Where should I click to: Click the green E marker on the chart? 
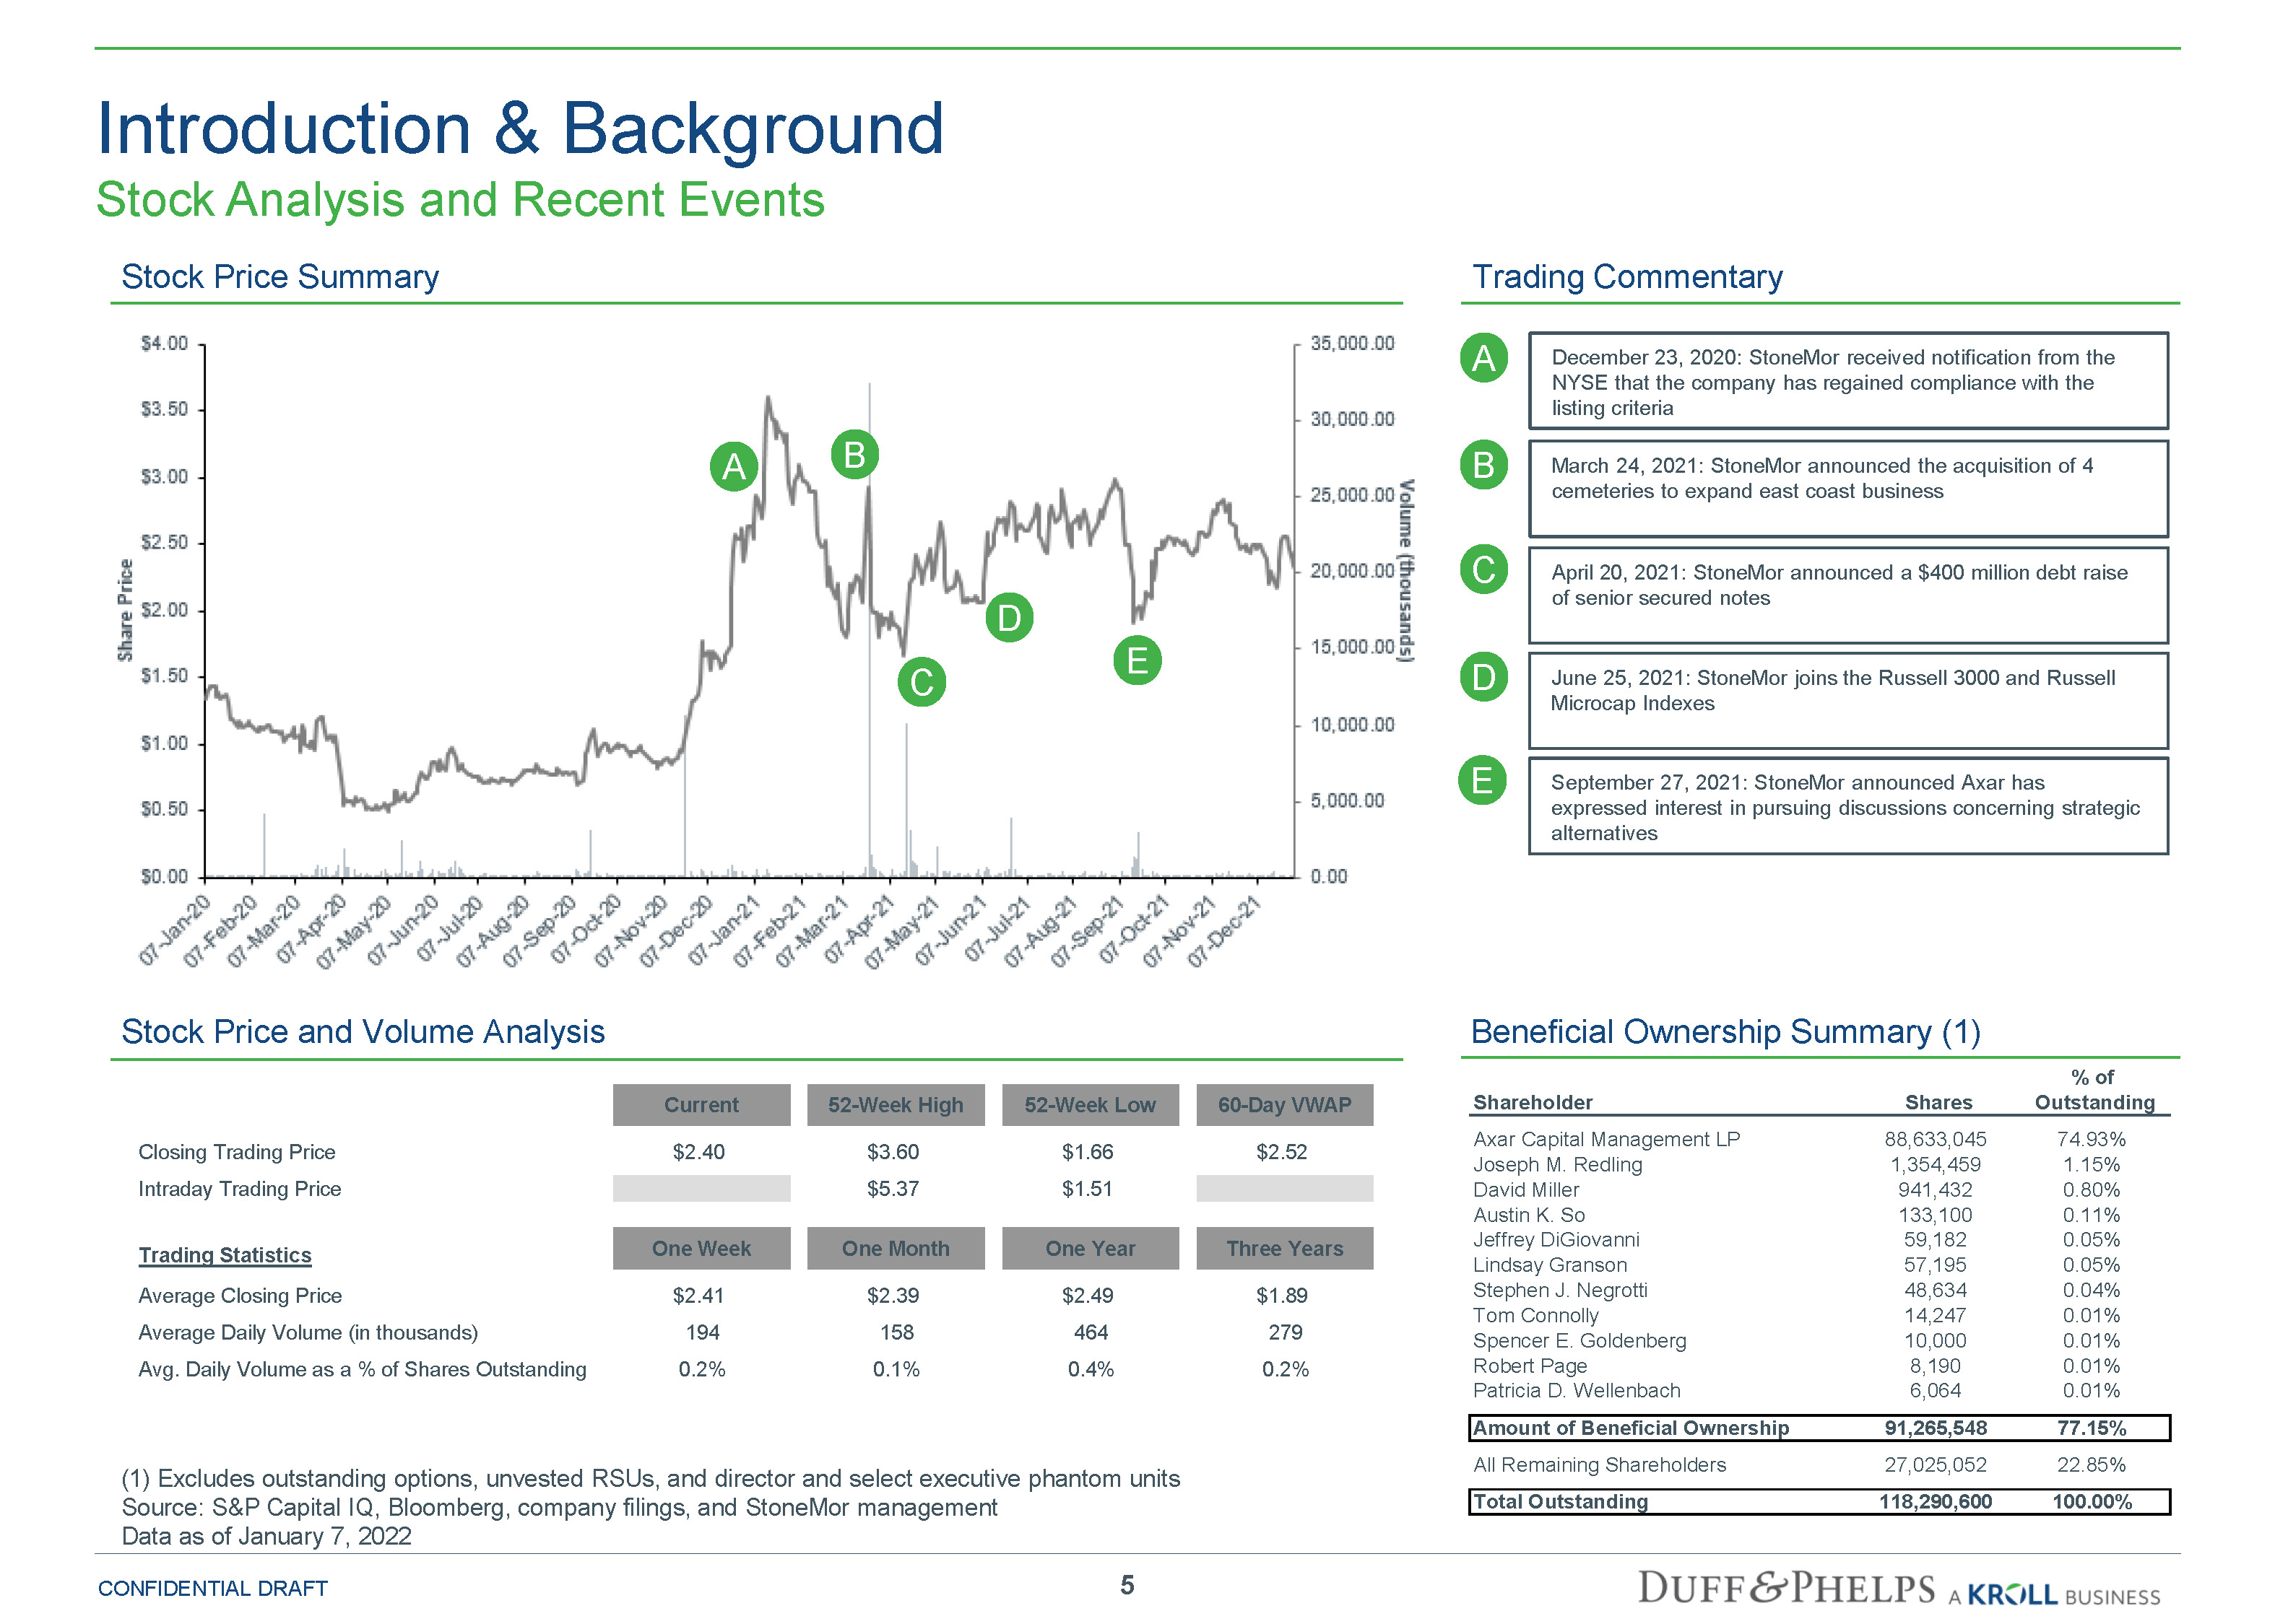[1137, 661]
